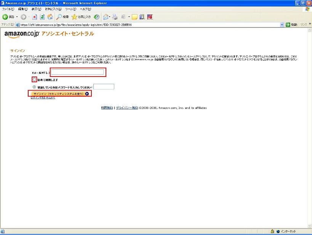Print the page with the printer icon
The image size is (312, 235).
(115, 17)
